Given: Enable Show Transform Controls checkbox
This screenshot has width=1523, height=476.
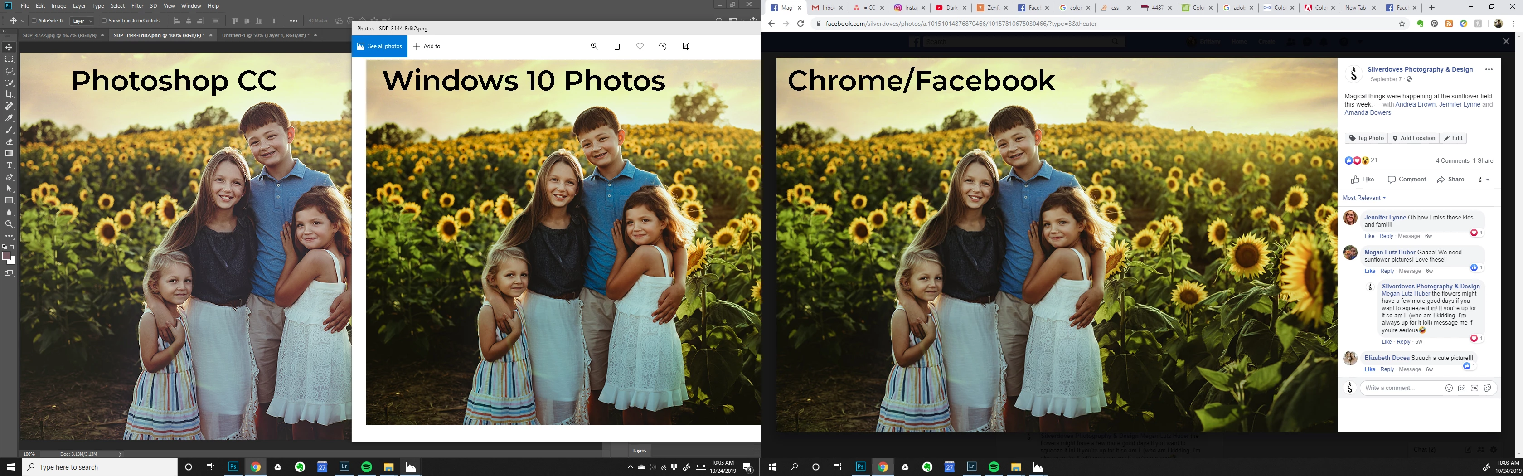Looking at the screenshot, I should [x=104, y=21].
